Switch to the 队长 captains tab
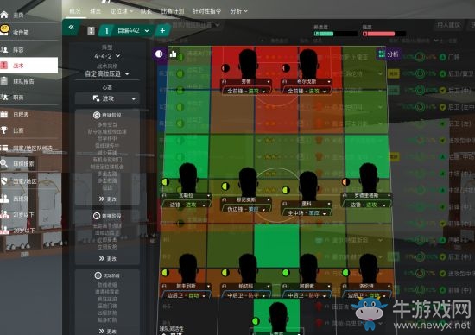475x335 pixels. tap(146, 11)
